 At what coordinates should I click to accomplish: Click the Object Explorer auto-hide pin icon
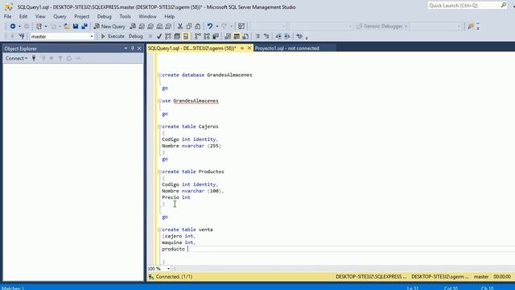point(132,48)
